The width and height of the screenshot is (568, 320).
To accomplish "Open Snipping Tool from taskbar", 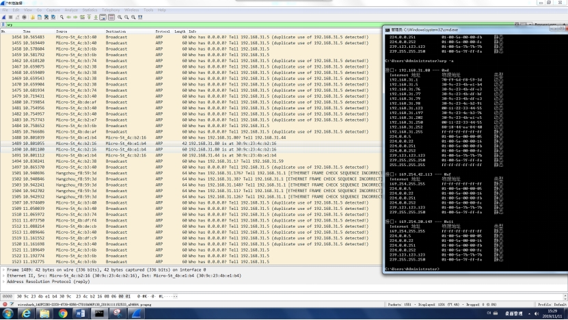I will point(118,313).
